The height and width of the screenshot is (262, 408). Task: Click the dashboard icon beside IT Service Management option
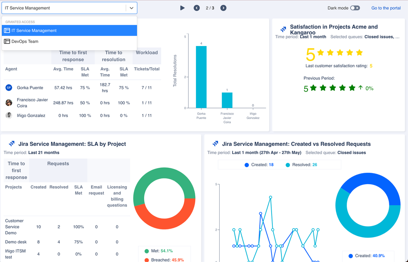[7, 31]
